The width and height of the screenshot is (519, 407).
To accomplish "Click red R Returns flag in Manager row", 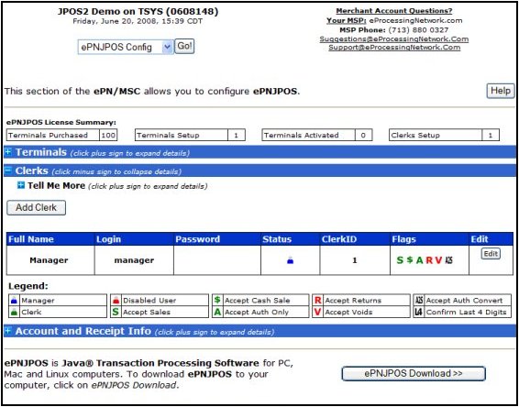I will tap(429, 260).
